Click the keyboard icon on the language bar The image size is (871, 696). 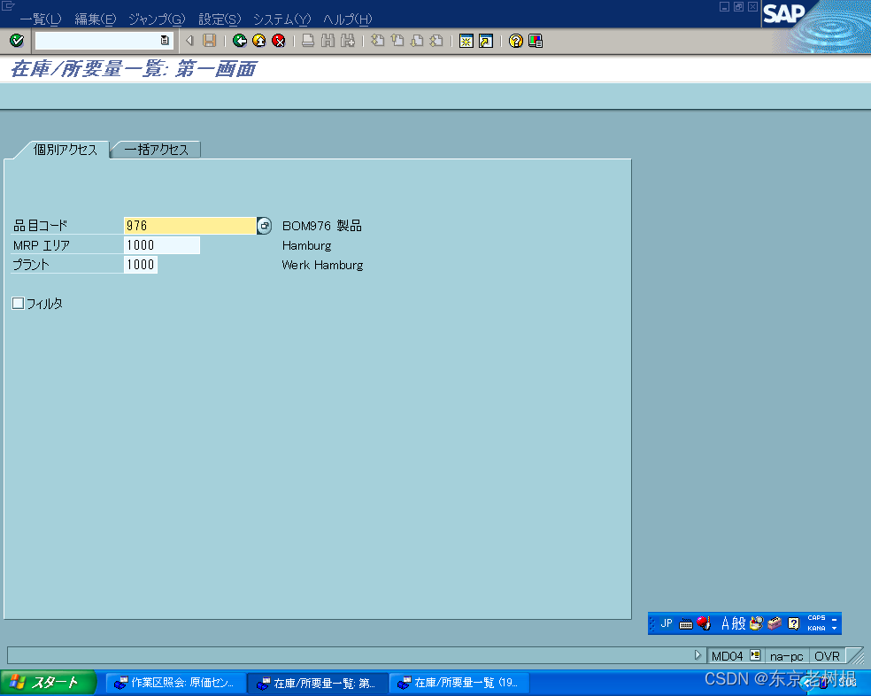pyautogui.click(x=685, y=623)
